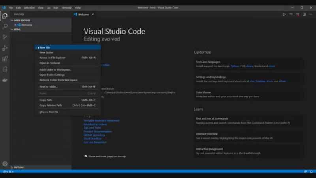
Task: Open errors and warnings status bar indicator
Action: pyautogui.click(x=8, y=172)
